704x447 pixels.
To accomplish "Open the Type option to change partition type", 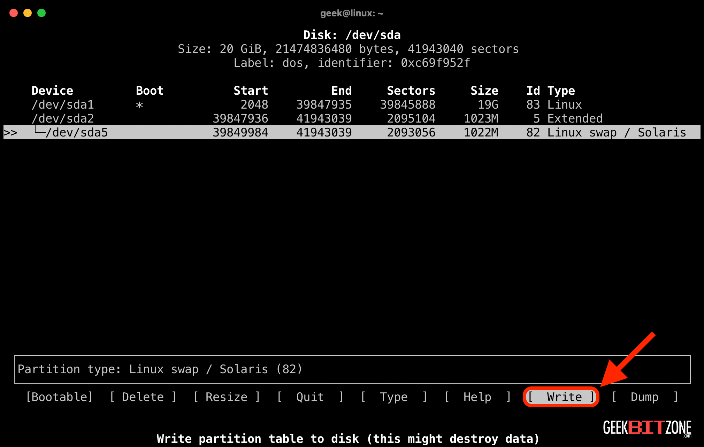I will coord(393,397).
